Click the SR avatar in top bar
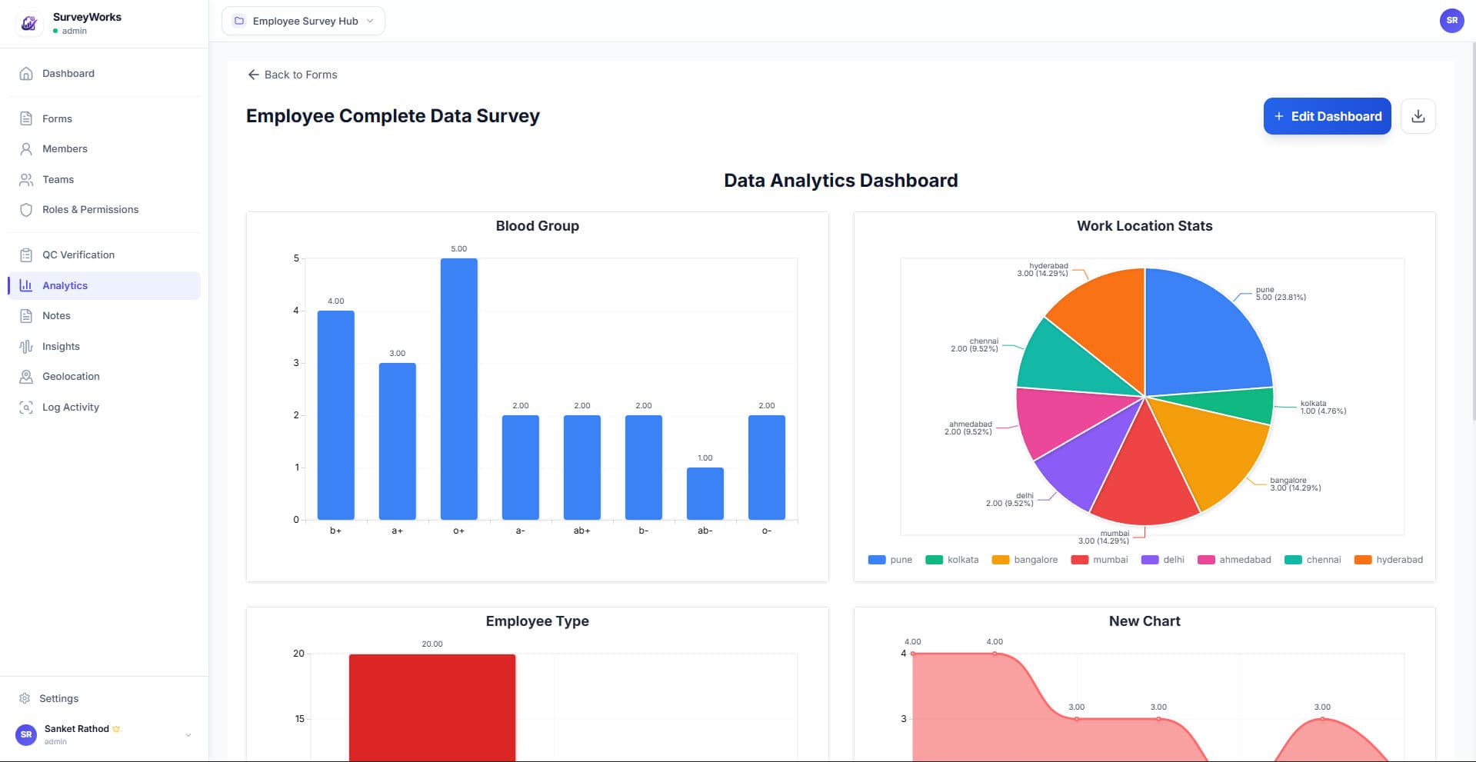The height and width of the screenshot is (762, 1476). pos(1451,21)
